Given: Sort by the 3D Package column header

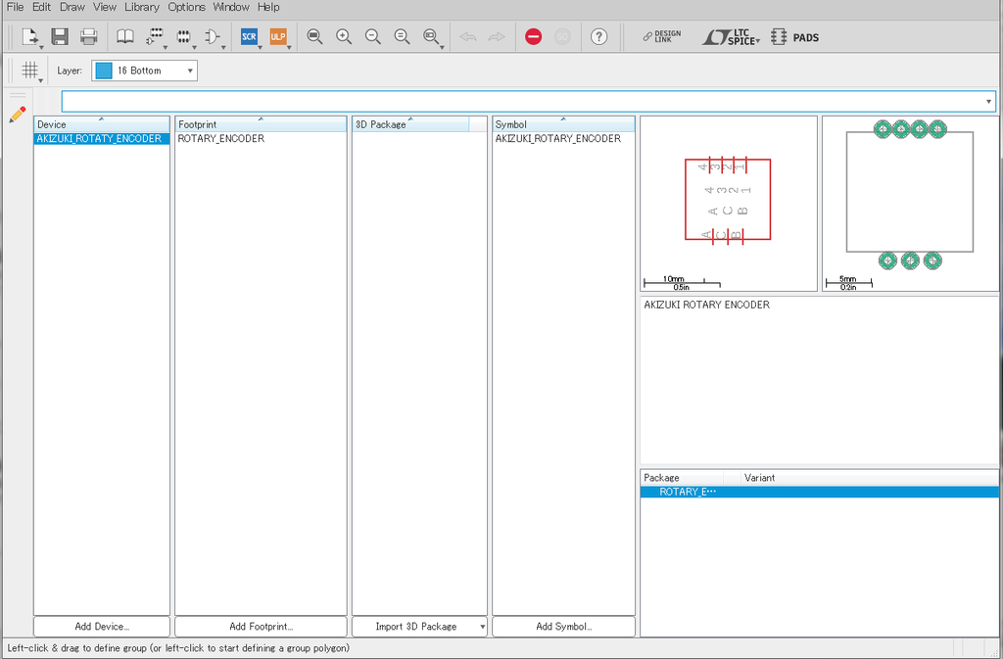Looking at the screenshot, I should click(410, 124).
